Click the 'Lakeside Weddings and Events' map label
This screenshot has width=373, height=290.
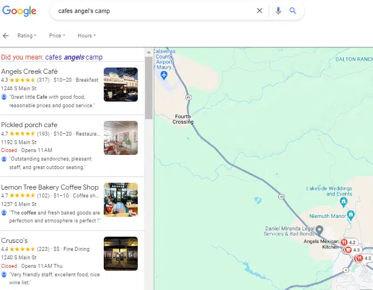(x=329, y=191)
